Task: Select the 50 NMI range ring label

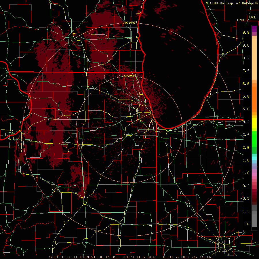Action: (x=129, y=76)
